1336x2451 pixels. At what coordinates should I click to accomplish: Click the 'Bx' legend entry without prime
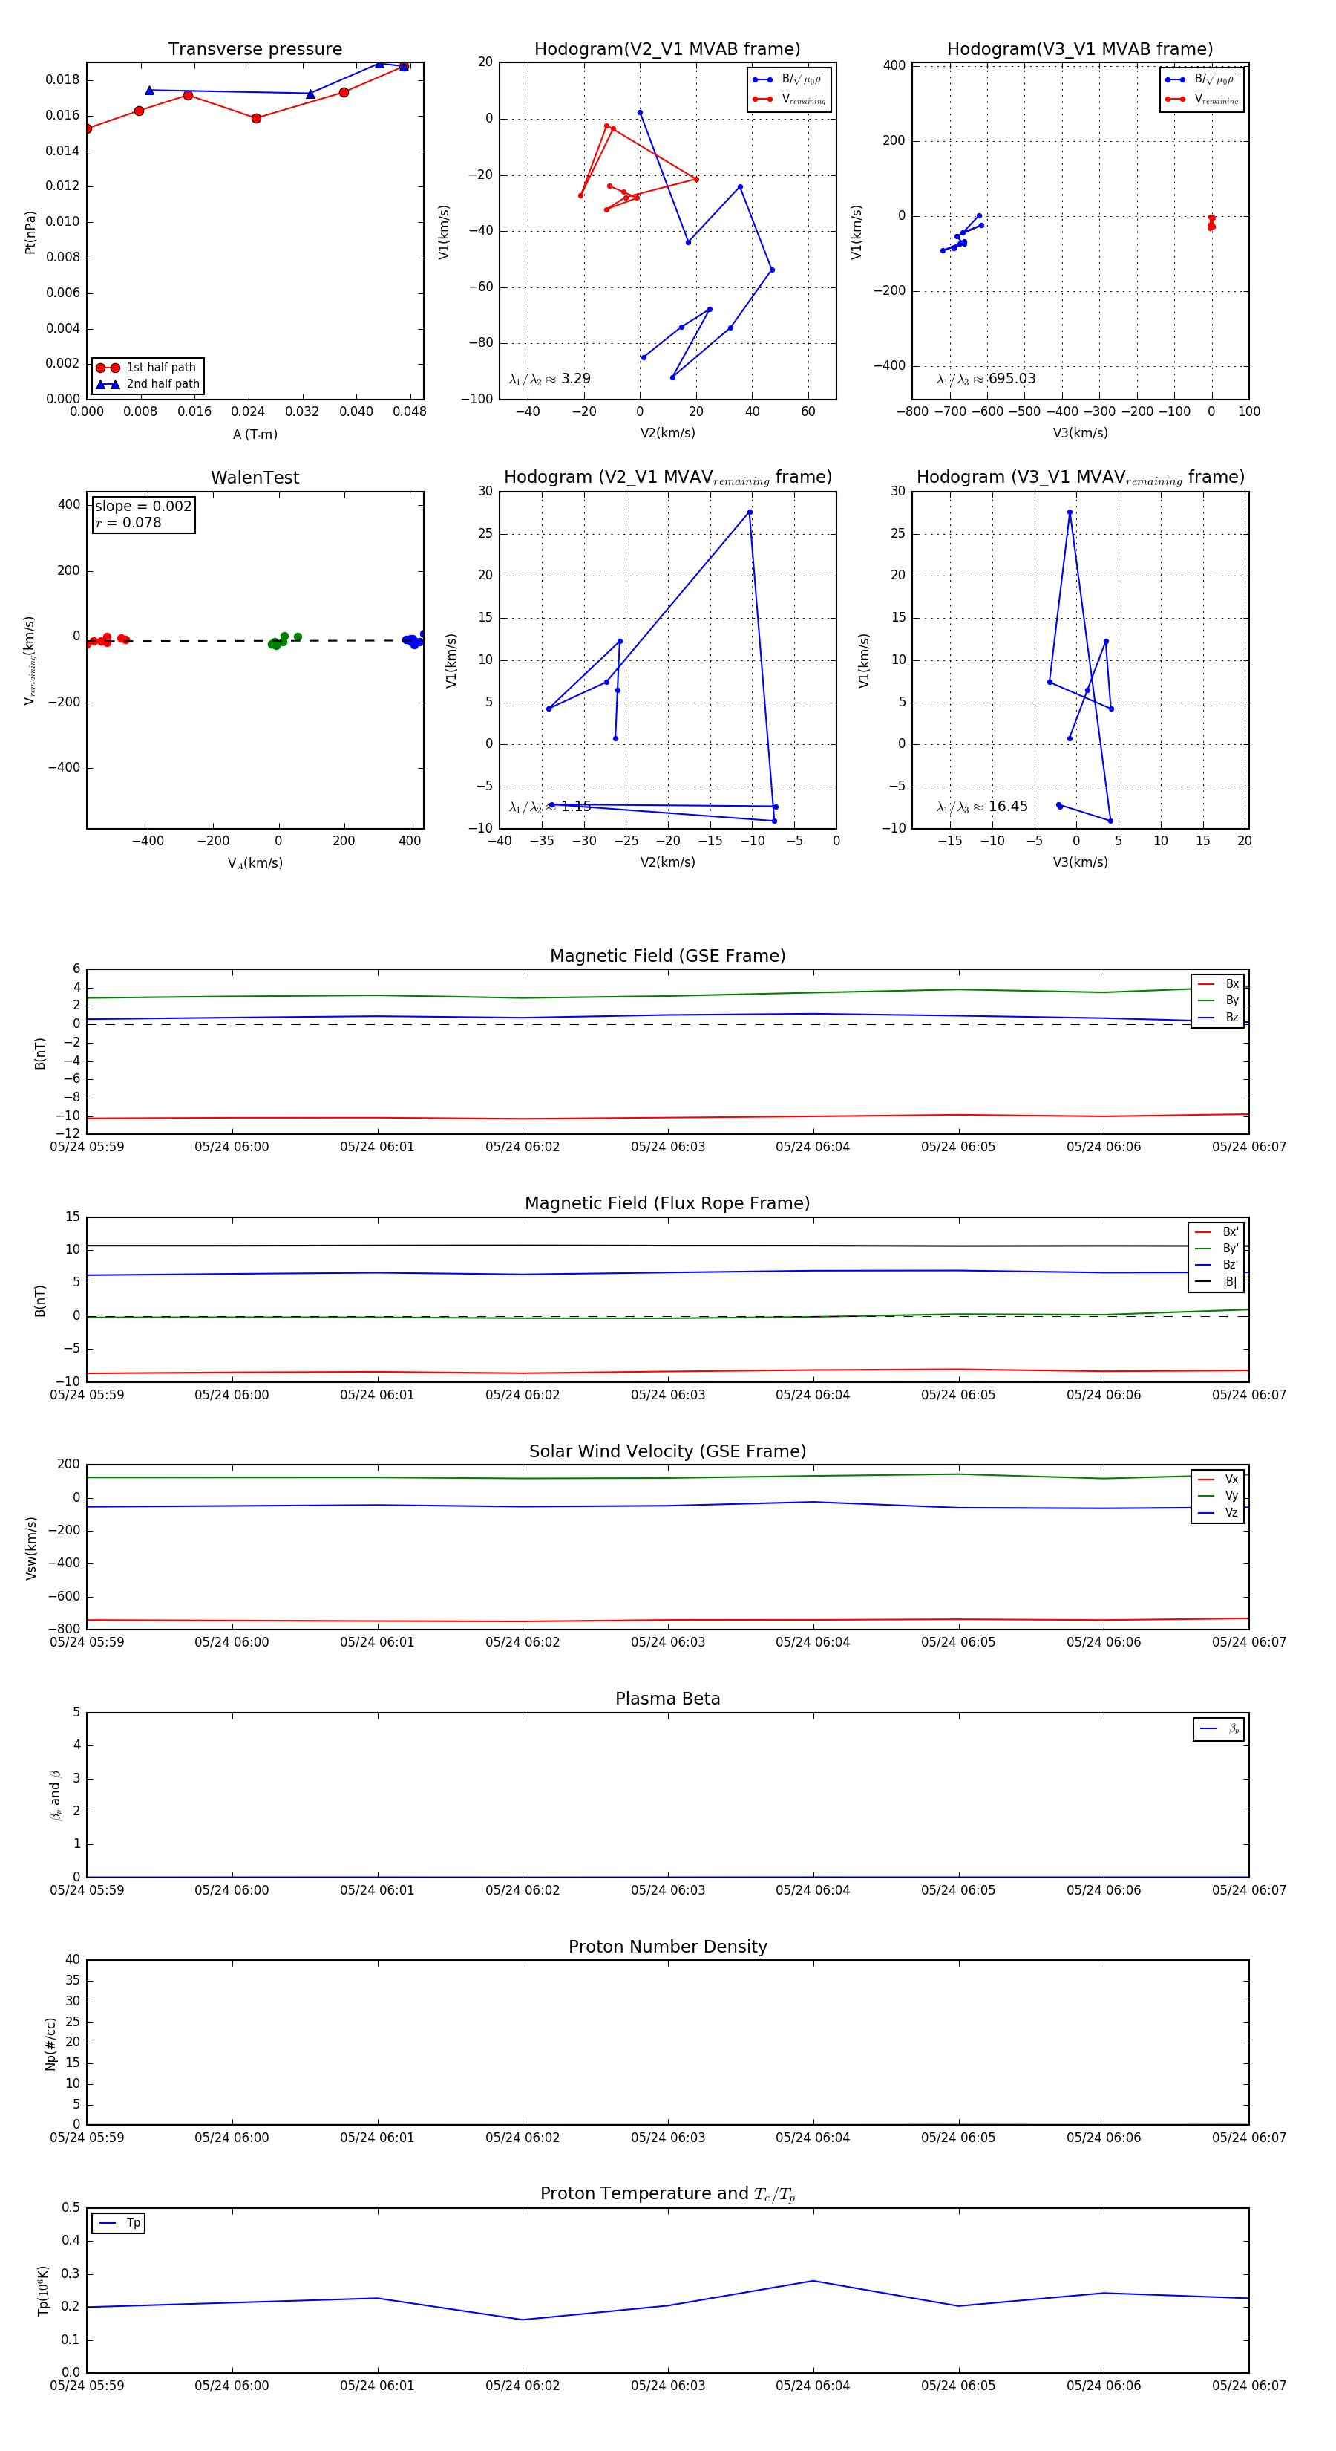tap(1218, 984)
